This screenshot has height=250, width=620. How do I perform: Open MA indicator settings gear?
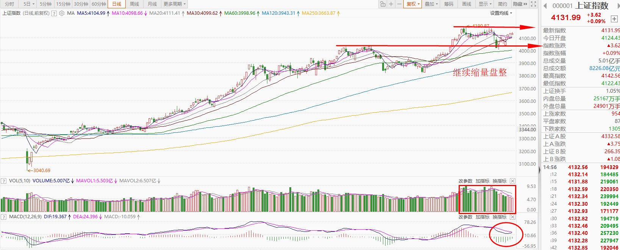coord(62,13)
